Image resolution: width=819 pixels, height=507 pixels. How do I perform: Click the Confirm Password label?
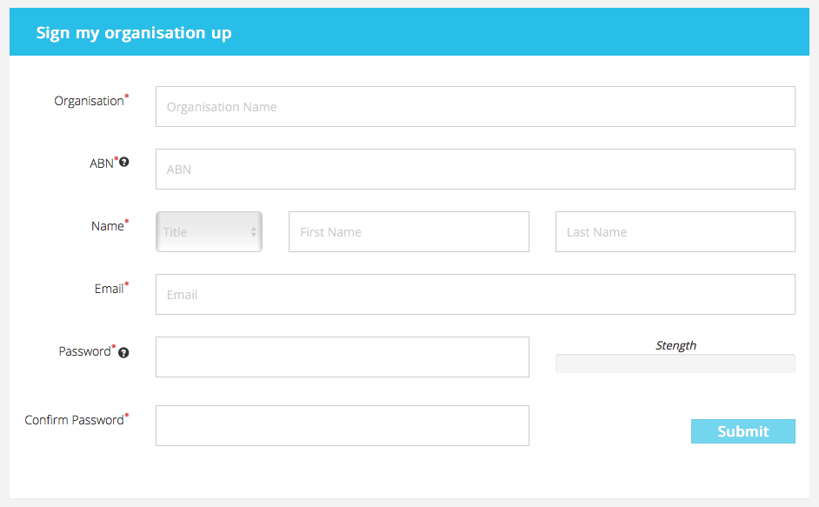point(74,420)
